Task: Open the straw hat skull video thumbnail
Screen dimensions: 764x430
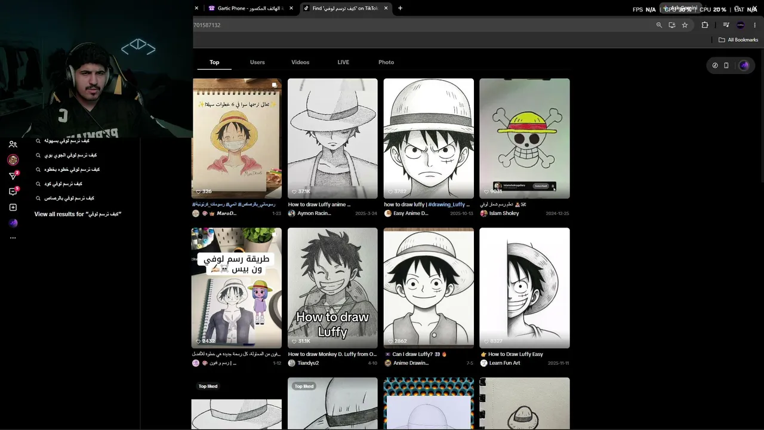Action: point(525,139)
